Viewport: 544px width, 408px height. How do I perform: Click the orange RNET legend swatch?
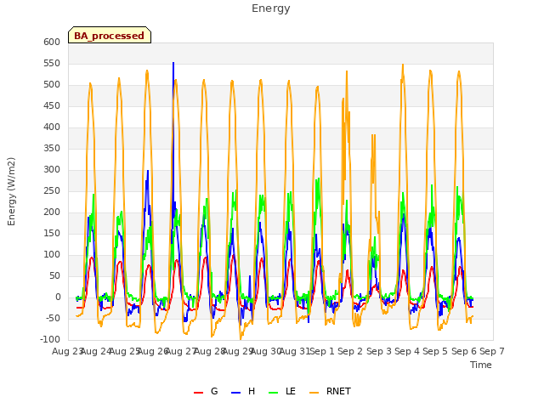pos(314,393)
